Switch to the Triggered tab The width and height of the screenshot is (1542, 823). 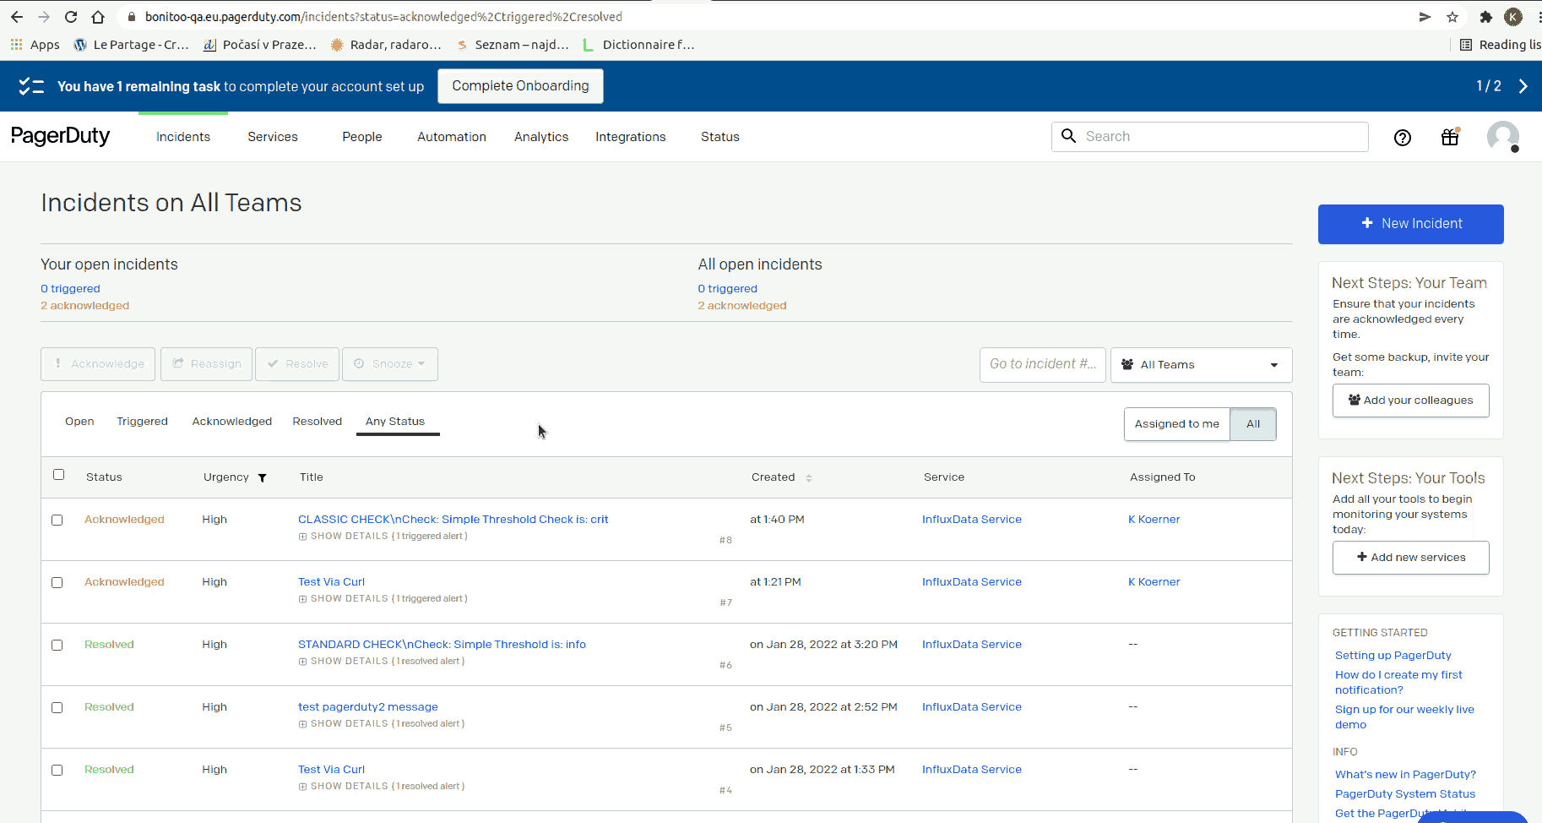(142, 422)
